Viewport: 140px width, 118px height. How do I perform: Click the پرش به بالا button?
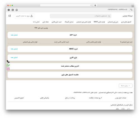tap(125, 86)
